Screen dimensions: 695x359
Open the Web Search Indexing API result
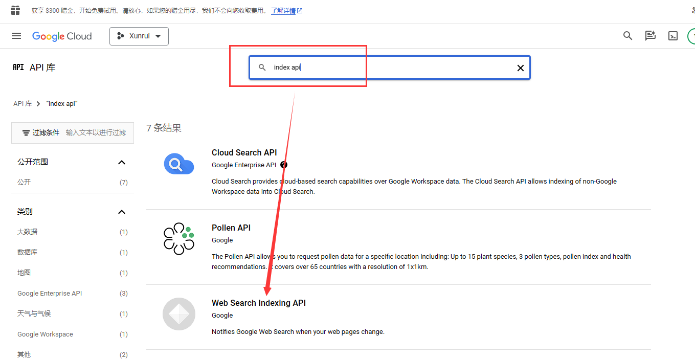tap(259, 303)
